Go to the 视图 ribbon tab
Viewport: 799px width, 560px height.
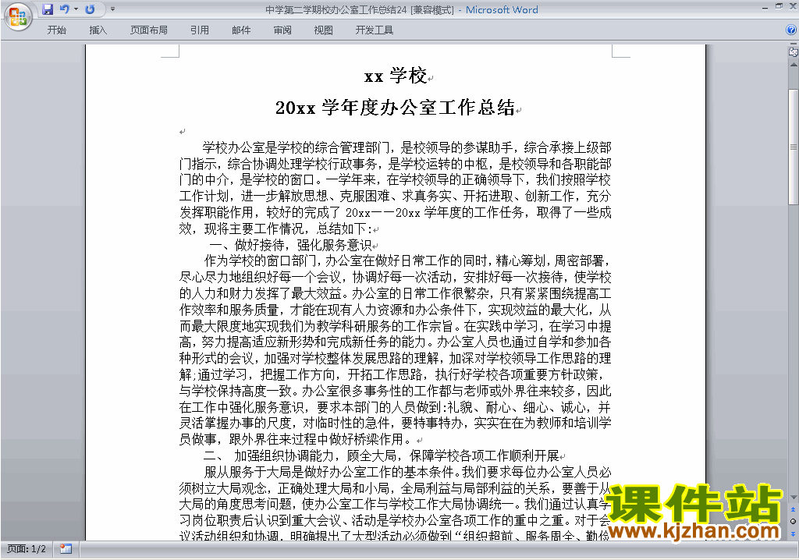click(x=324, y=30)
